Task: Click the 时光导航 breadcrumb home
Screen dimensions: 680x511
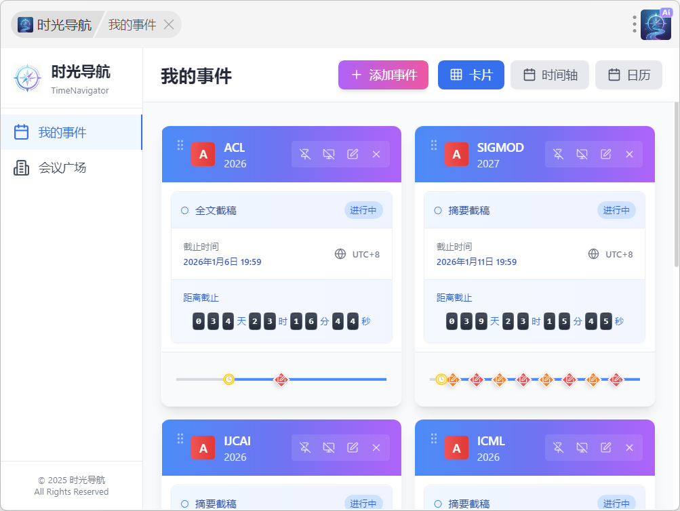Action: [55, 24]
